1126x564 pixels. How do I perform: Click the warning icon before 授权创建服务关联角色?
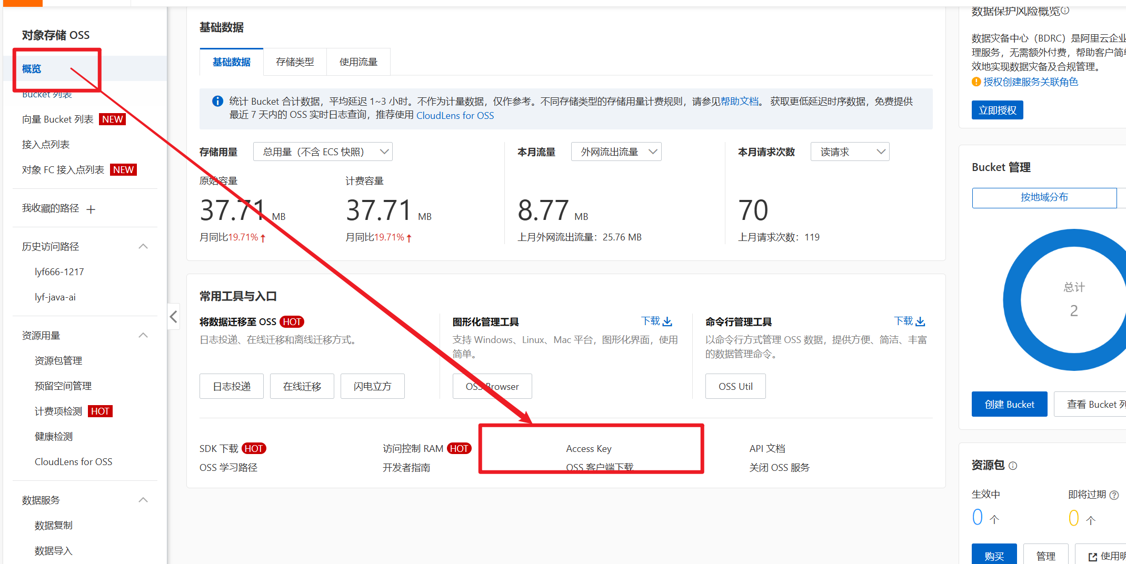click(976, 82)
